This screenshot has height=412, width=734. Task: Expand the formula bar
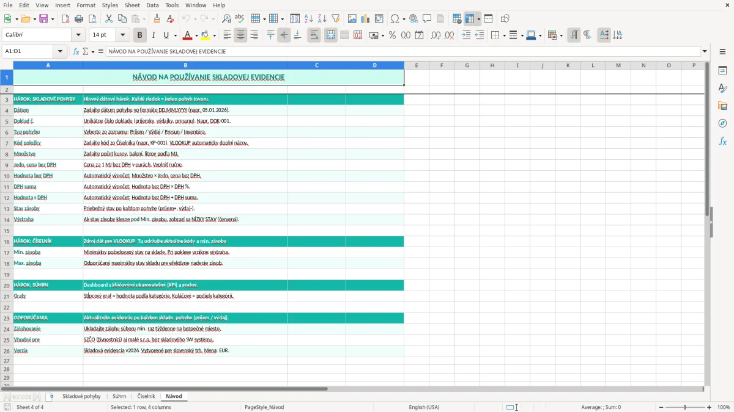coord(705,51)
